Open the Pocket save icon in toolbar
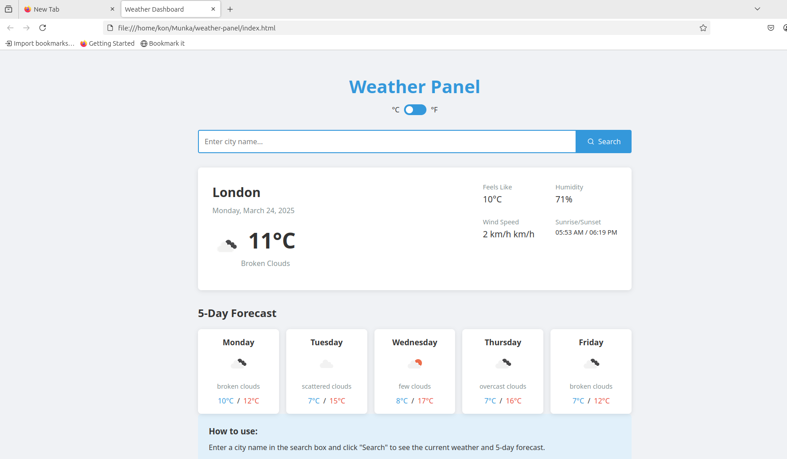This screenshot has height=459, width=787. (771, 28)
